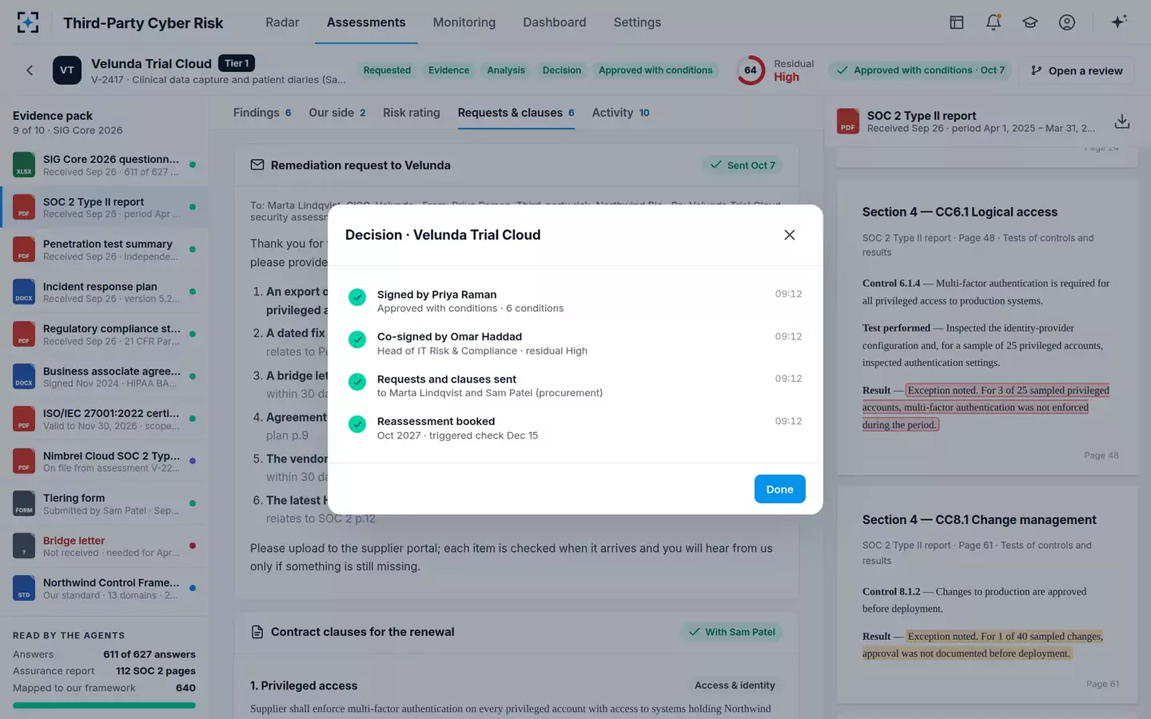Click the Third-Party Cyber Risk app logo
This screenshot has width=1151, height=719.
click(28, 22)
